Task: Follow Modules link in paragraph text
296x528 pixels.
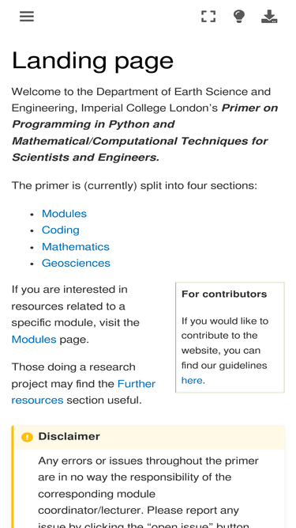Action: tap(34, 339)
